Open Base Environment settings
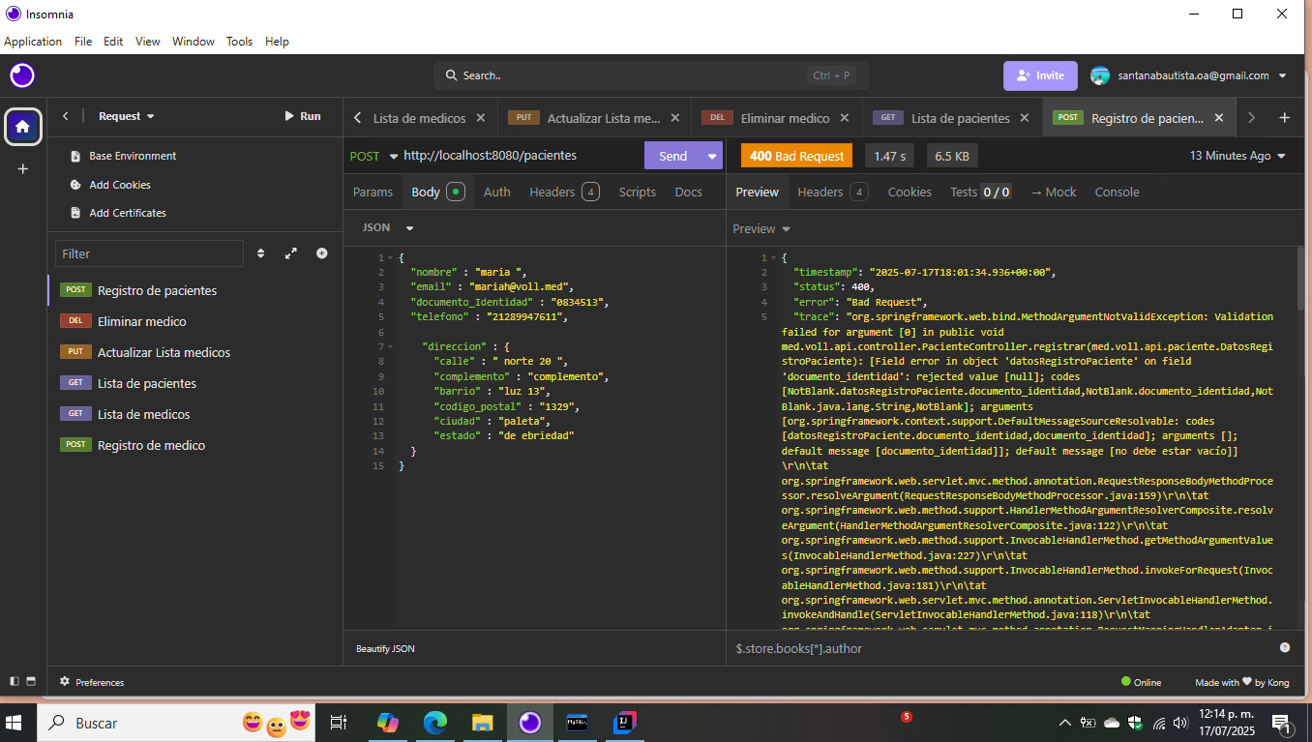 (123, 156)
